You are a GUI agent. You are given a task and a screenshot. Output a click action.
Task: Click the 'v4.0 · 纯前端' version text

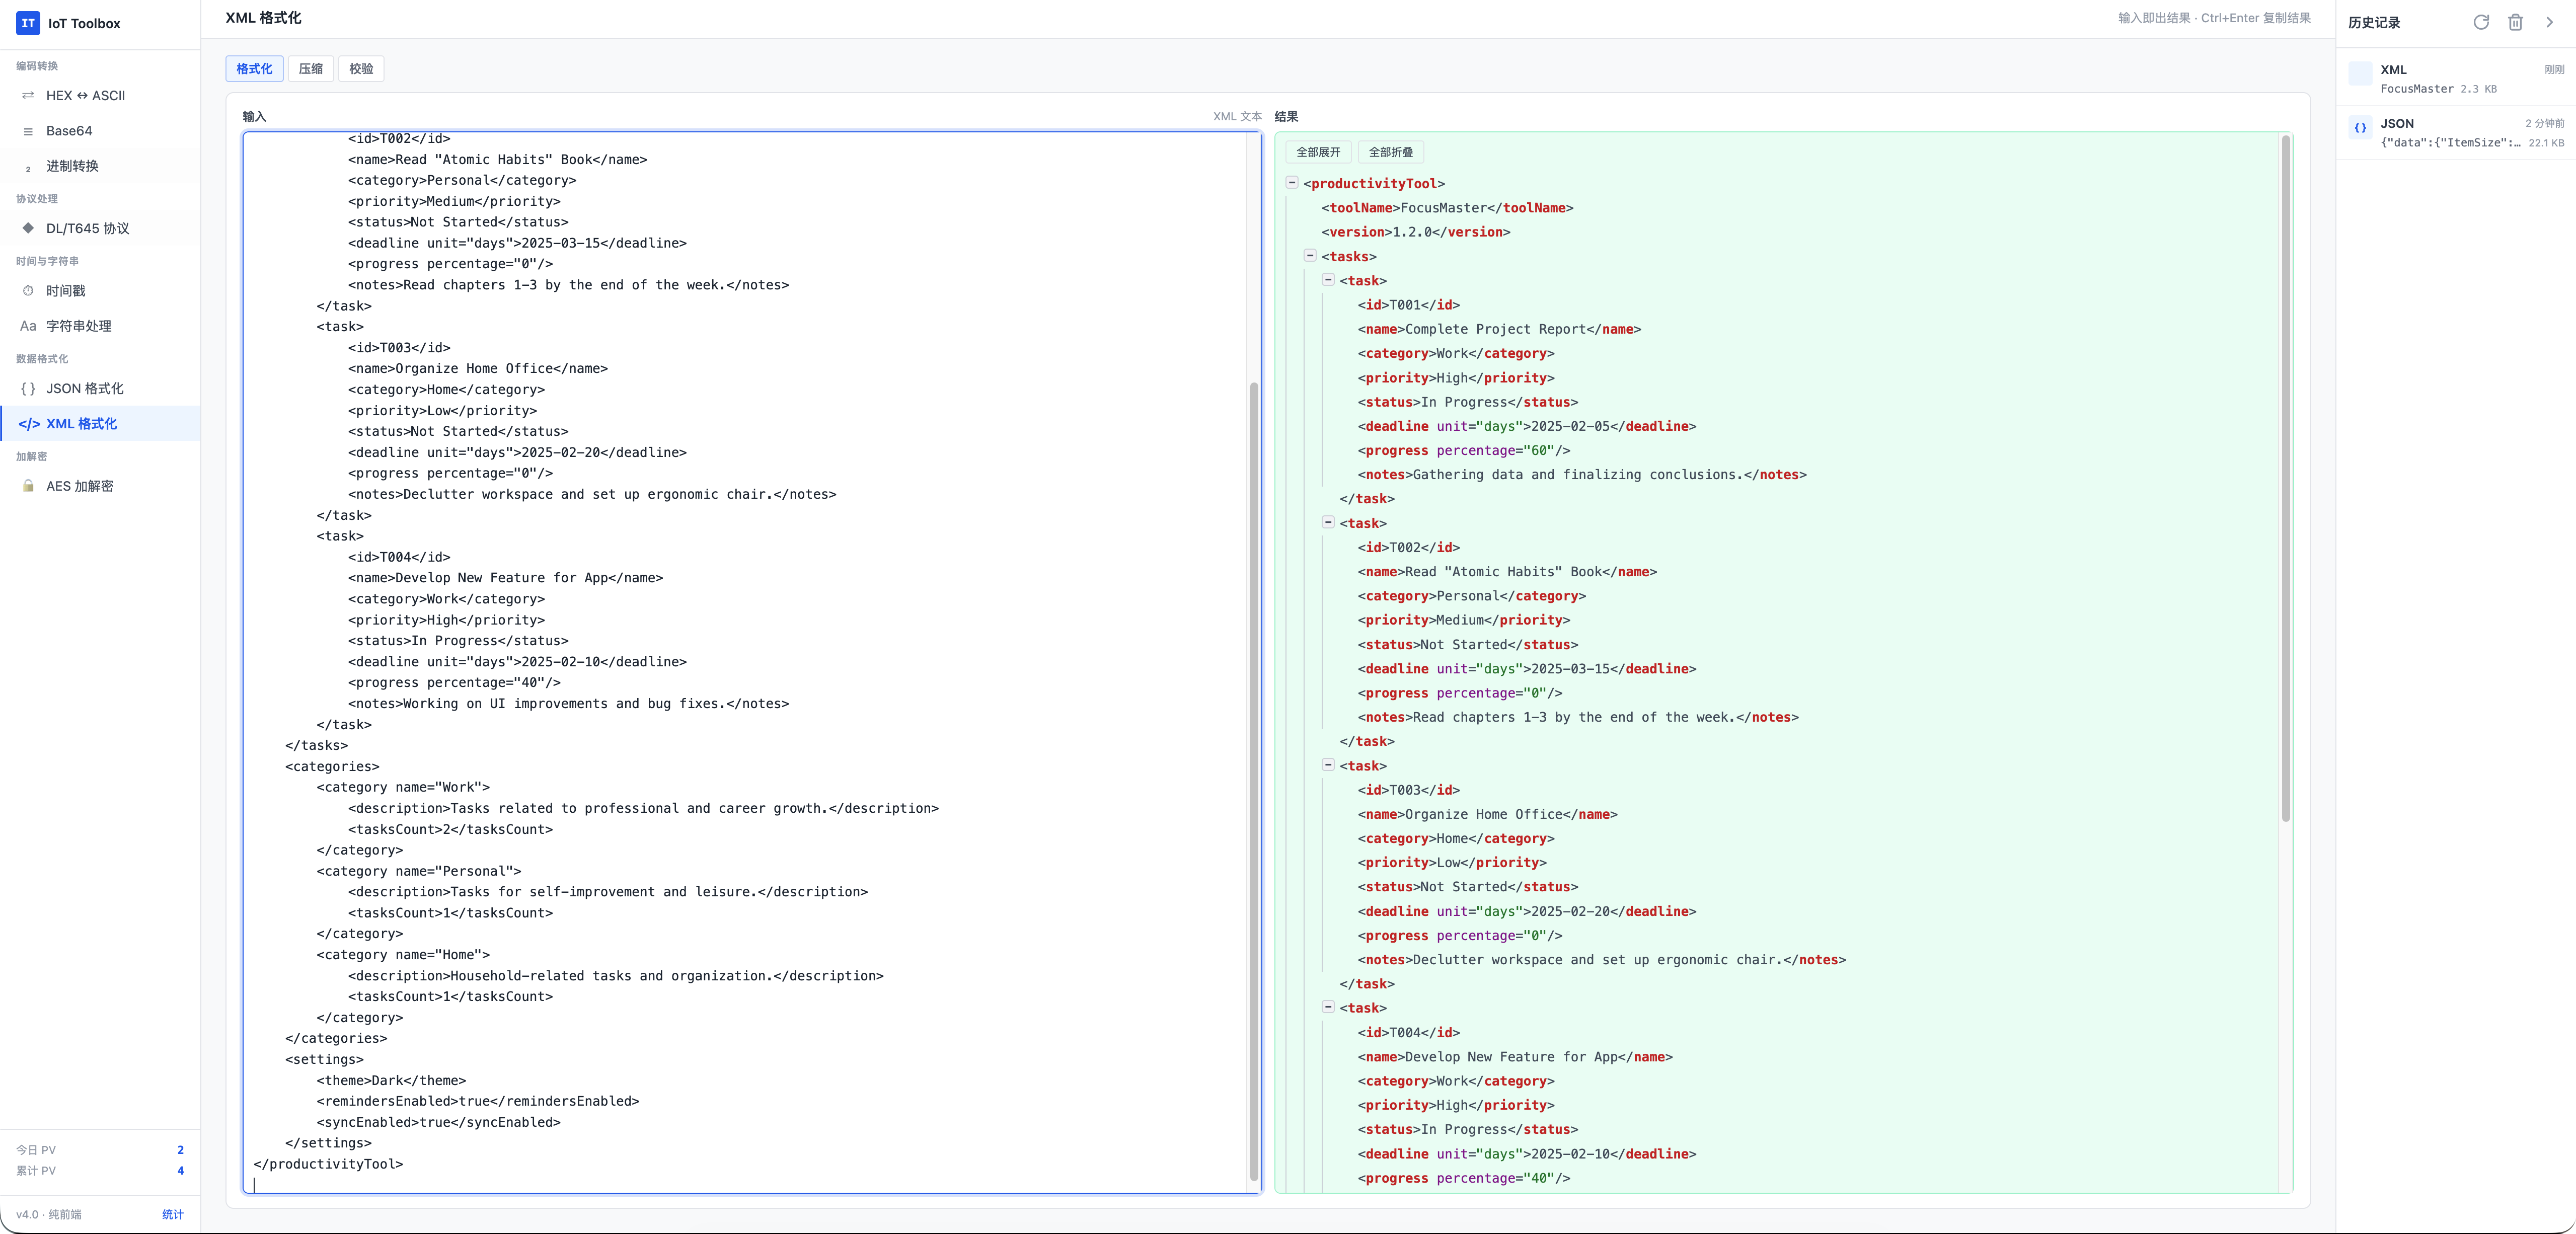click(x=49, y=1215)
